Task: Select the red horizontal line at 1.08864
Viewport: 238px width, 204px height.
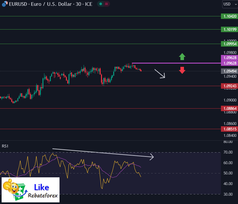Action: [111, 109]
